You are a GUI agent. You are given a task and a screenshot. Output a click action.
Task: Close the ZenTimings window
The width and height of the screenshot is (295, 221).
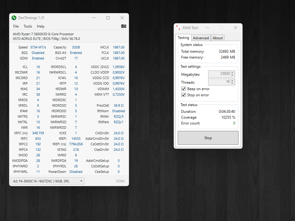point(122,18)
